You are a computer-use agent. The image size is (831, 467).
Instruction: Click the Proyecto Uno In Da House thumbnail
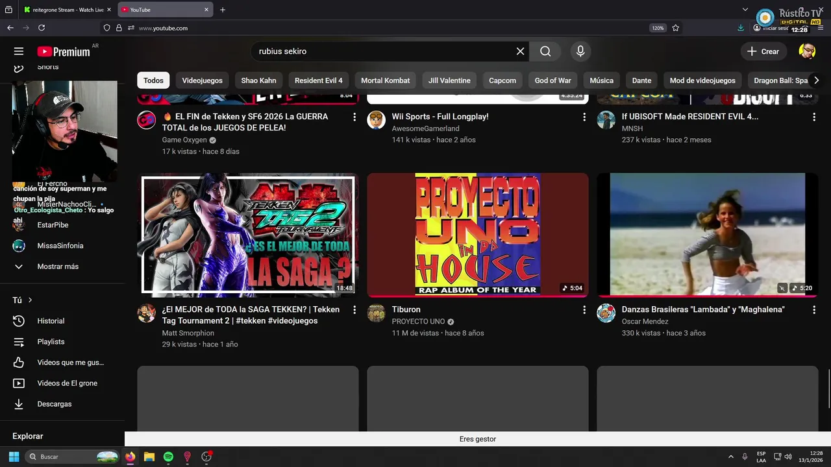[478, 235]
